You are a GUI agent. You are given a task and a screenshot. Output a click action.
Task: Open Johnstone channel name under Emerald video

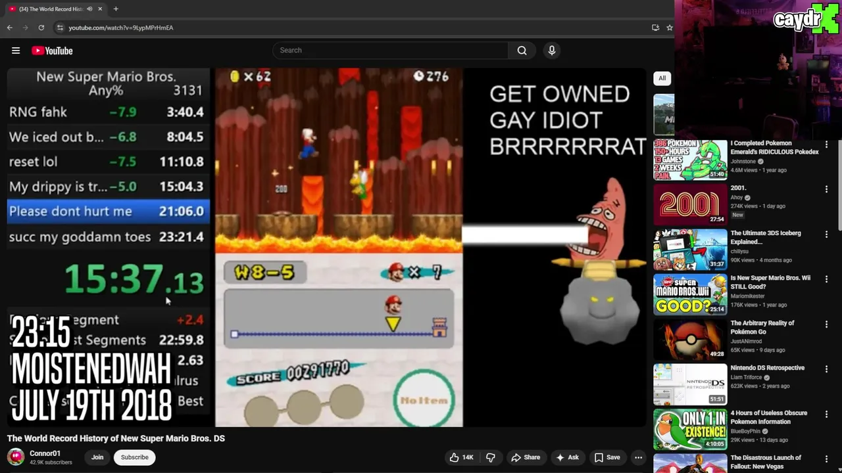[743, 162]
